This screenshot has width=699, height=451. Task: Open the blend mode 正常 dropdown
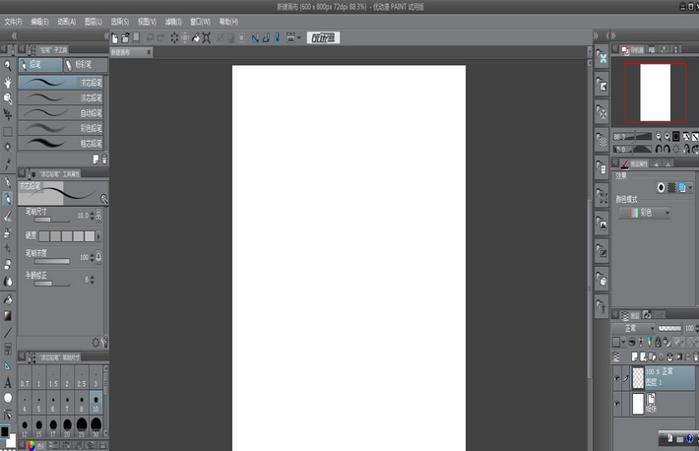click(633, 328)
